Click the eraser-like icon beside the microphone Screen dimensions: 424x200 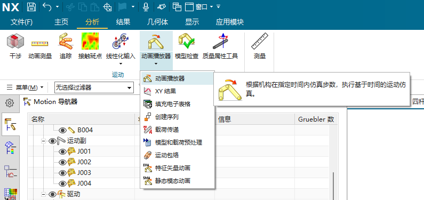(x=161, y=7)
